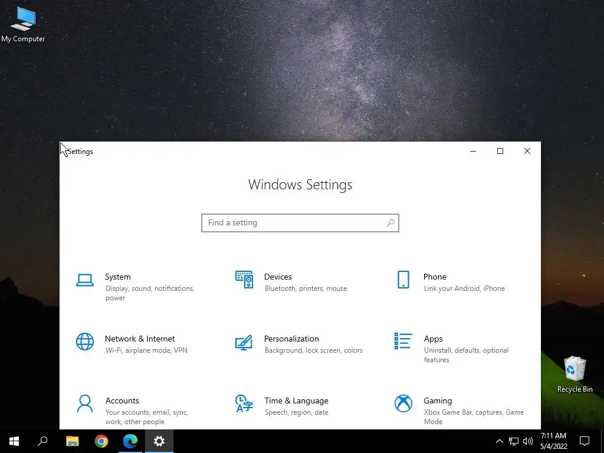This screenshot has width=604, height=453.
Task: Open the Personalization paintbrush icon
Action: pos(244,342)
